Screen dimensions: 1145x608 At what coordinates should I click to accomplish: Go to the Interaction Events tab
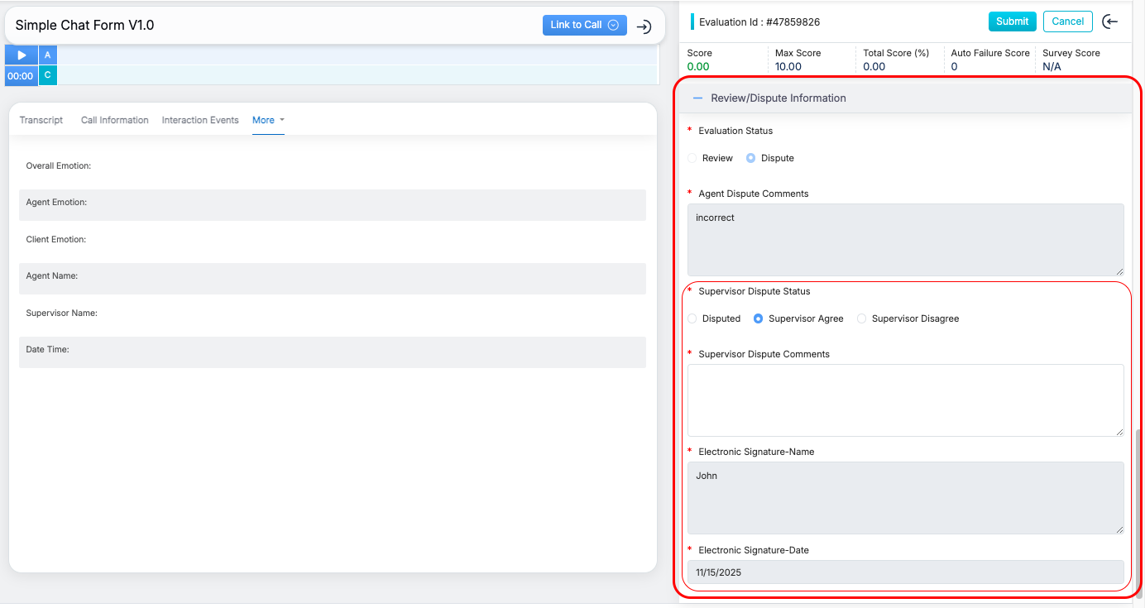pyautogui.click(x=200, y=120)
